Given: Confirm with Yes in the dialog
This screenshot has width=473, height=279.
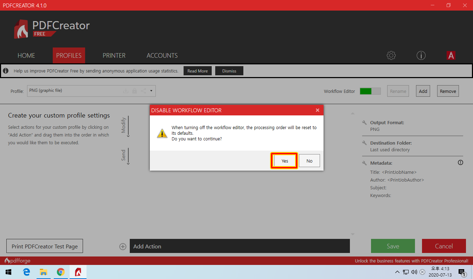Looking at the screenshot, I should click(x=285, y=161).
